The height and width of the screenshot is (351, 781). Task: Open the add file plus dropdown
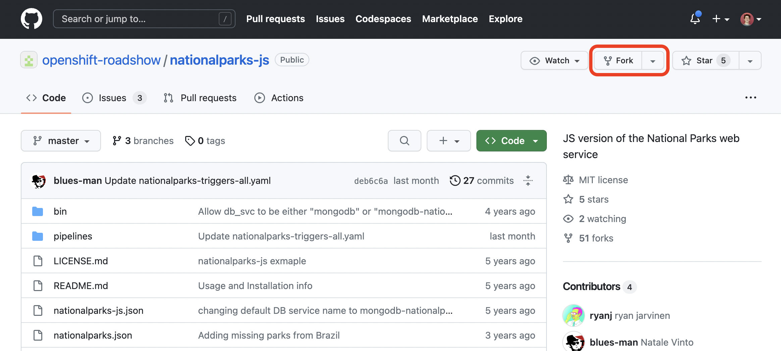coord(449,141)
